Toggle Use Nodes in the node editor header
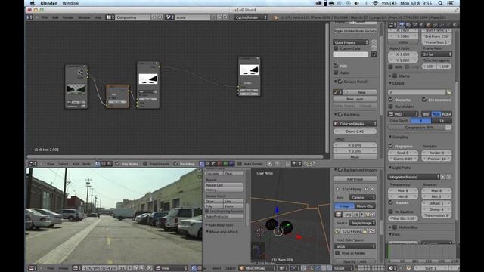This screenshot has height=272, width=484. coord(118,164)
